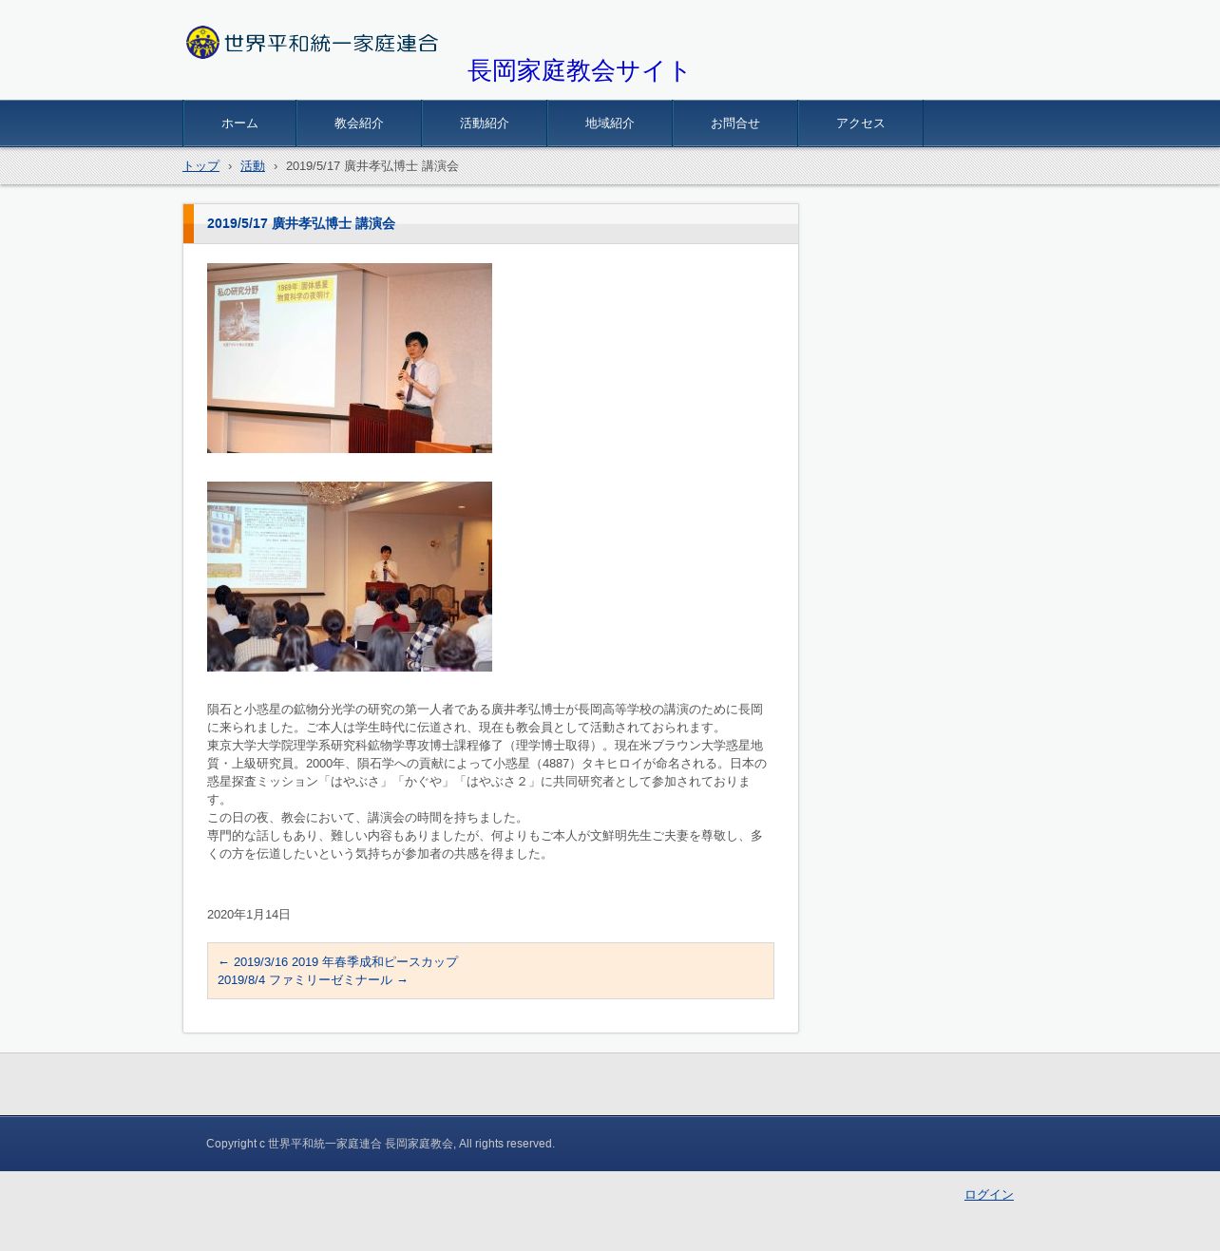Screen dimensions: 1220x1251
Task: Click the footer copyright text
Action: coord(380,1144)
